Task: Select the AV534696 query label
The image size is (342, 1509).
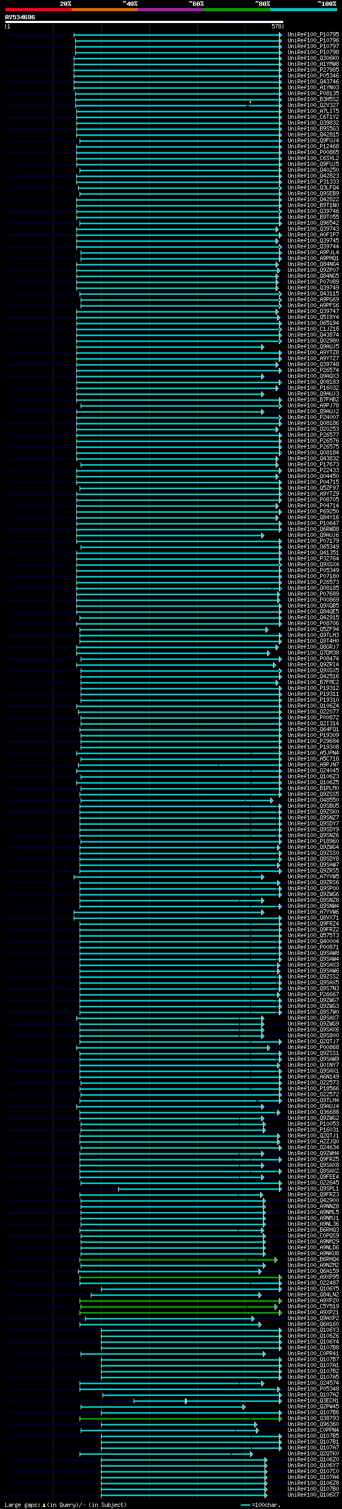Action: coord(20,18)
